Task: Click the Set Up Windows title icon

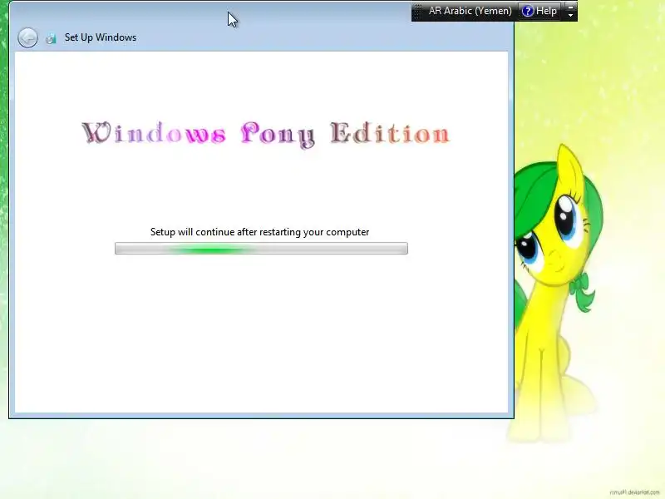Action: (x=51, y=38)
